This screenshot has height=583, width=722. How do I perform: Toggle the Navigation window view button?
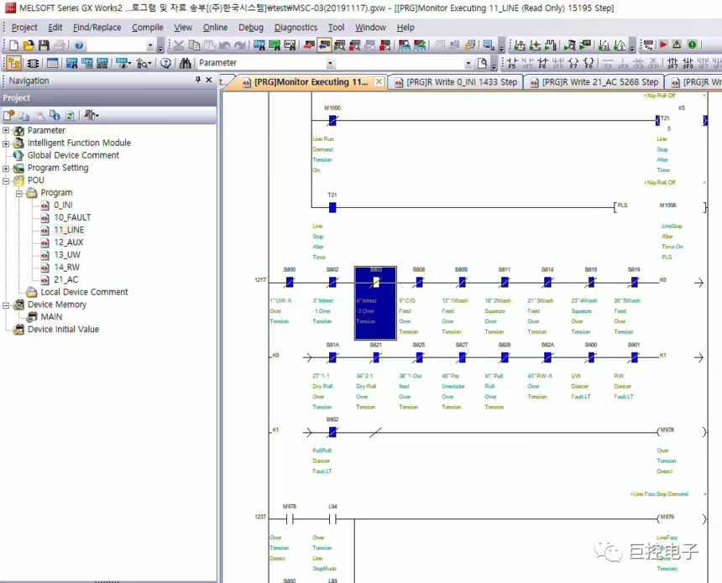14,63
